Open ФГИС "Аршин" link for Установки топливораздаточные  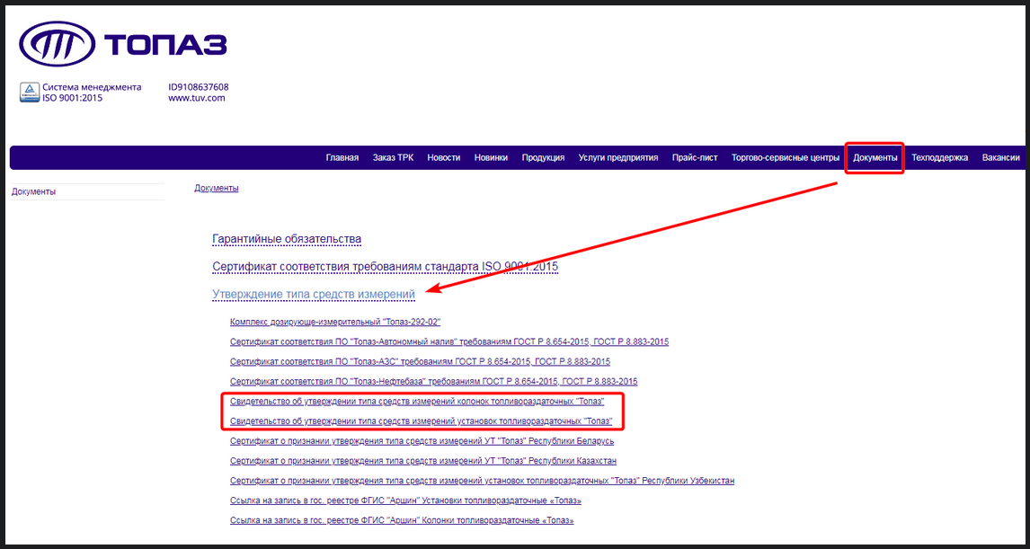tap(406, 500)
